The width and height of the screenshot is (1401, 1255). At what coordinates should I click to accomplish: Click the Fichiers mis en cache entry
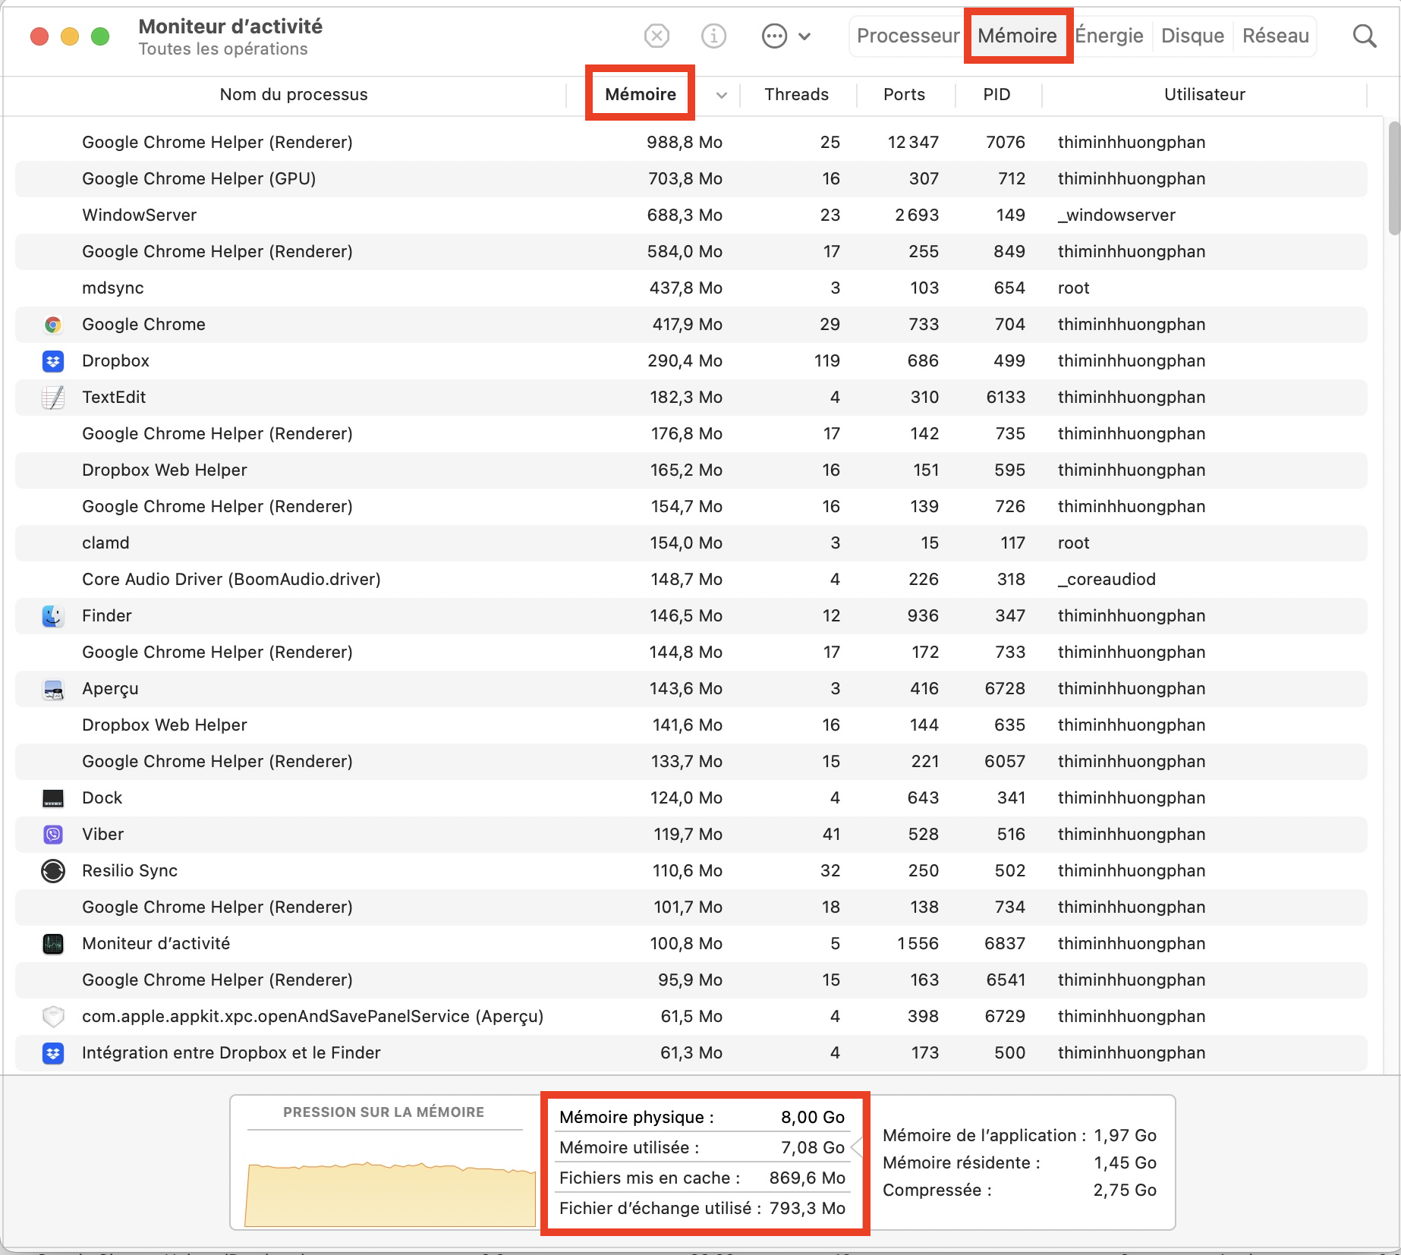[702, 1178]
